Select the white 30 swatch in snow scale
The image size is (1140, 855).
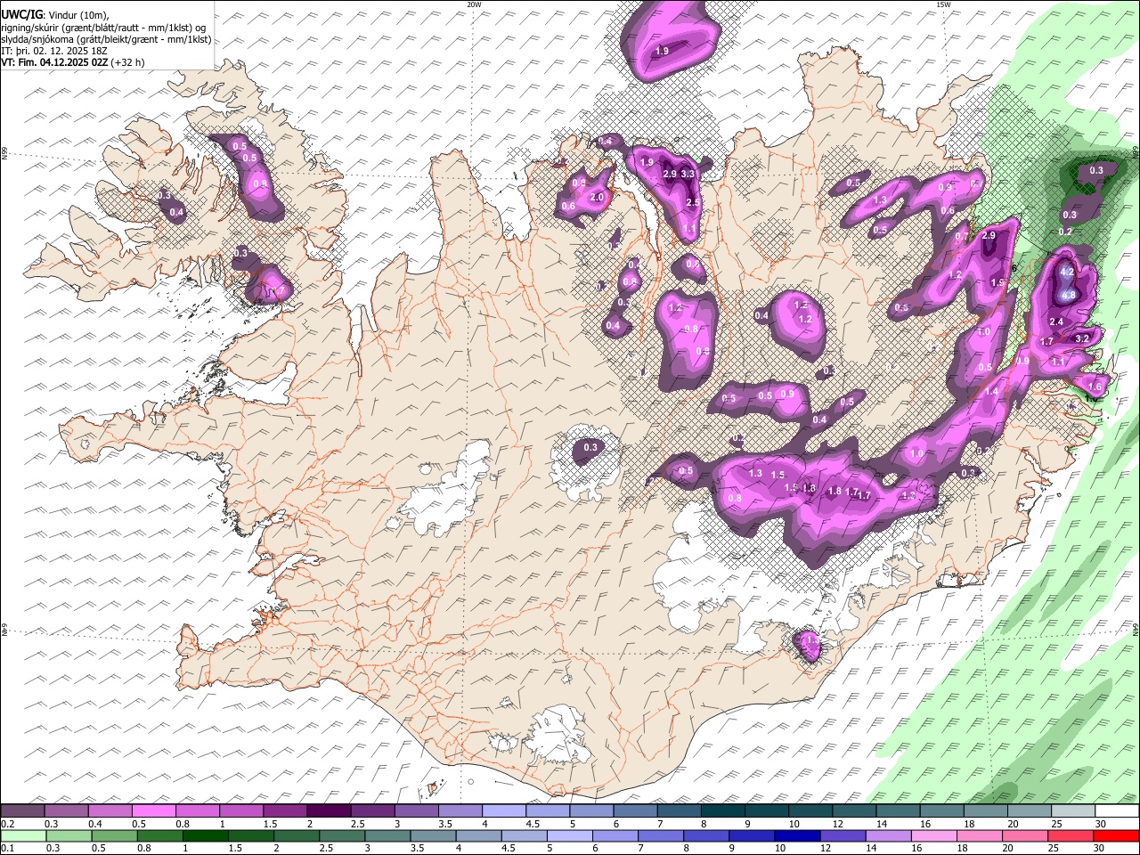pyautogui.click(x=1118, y=811)
